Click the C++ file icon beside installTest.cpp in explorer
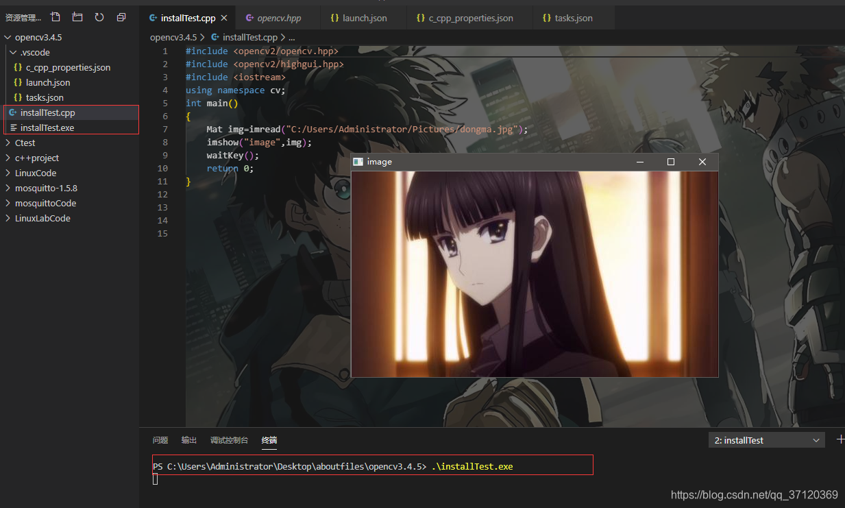 pyautogui.click(x=13, y=112)
